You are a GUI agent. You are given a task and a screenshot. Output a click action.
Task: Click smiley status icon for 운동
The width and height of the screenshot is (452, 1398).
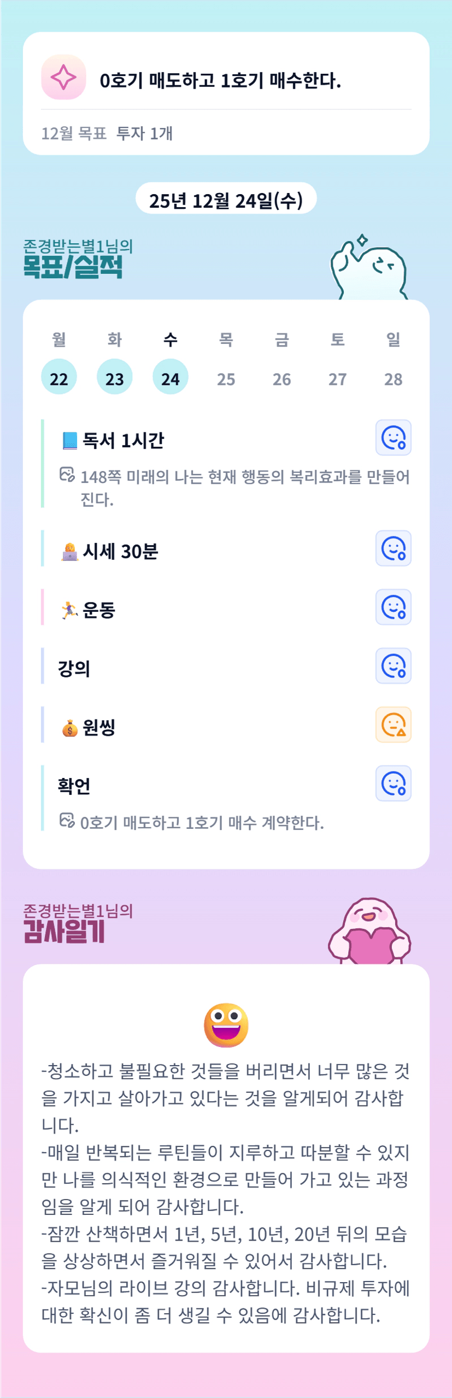click(393, 607)
